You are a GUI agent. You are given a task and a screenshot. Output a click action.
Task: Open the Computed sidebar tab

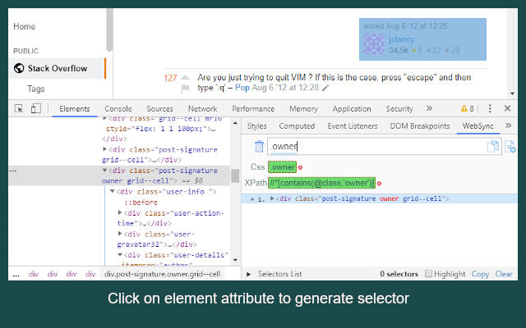click(297, 126)
